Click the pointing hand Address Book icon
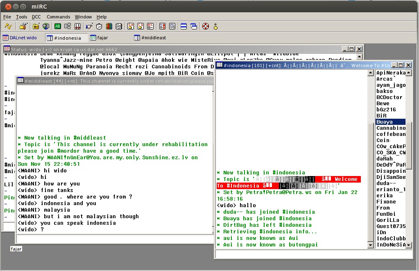This screenshot has width=419, height=271. (89, 26)
